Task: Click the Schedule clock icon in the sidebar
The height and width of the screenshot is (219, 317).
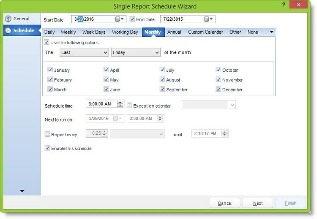Action: click(x=8, y=30)
